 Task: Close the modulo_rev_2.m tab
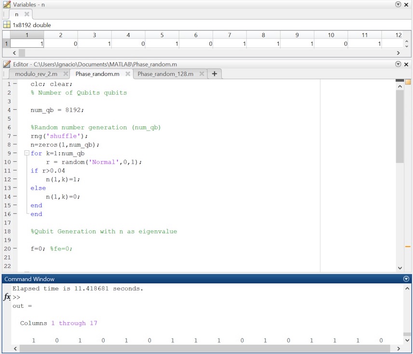pyautogui.click(x=65, y=74)
